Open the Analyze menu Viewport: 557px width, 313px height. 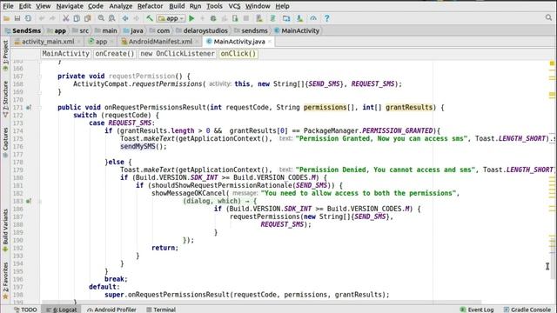point(120,6)
